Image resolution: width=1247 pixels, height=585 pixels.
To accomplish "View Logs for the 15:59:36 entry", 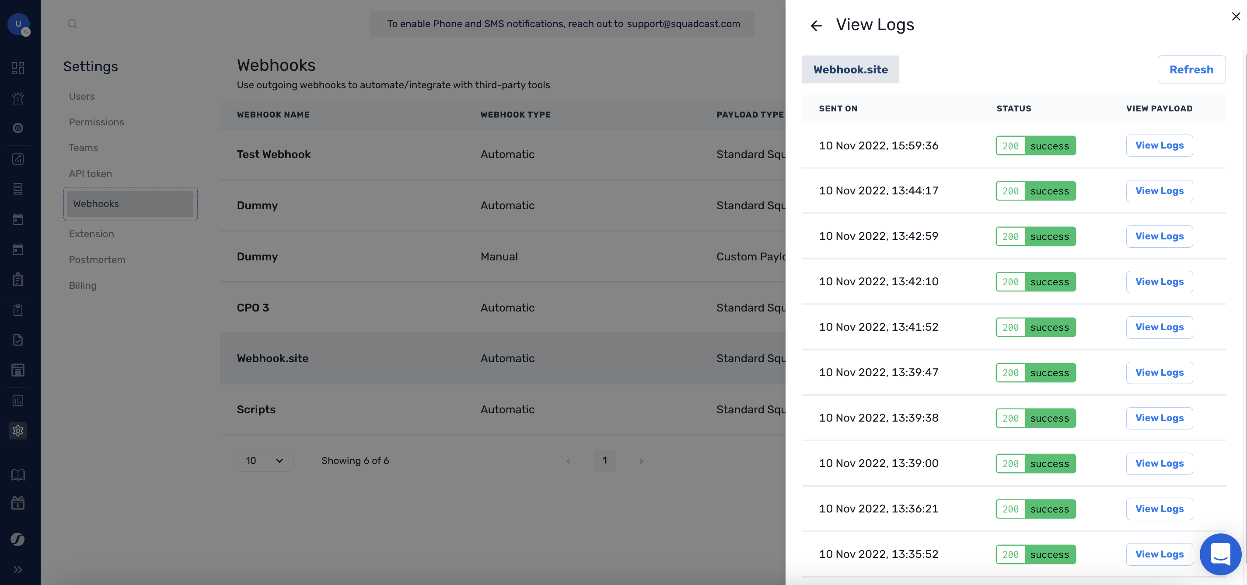I will (x=1160, y=145).
